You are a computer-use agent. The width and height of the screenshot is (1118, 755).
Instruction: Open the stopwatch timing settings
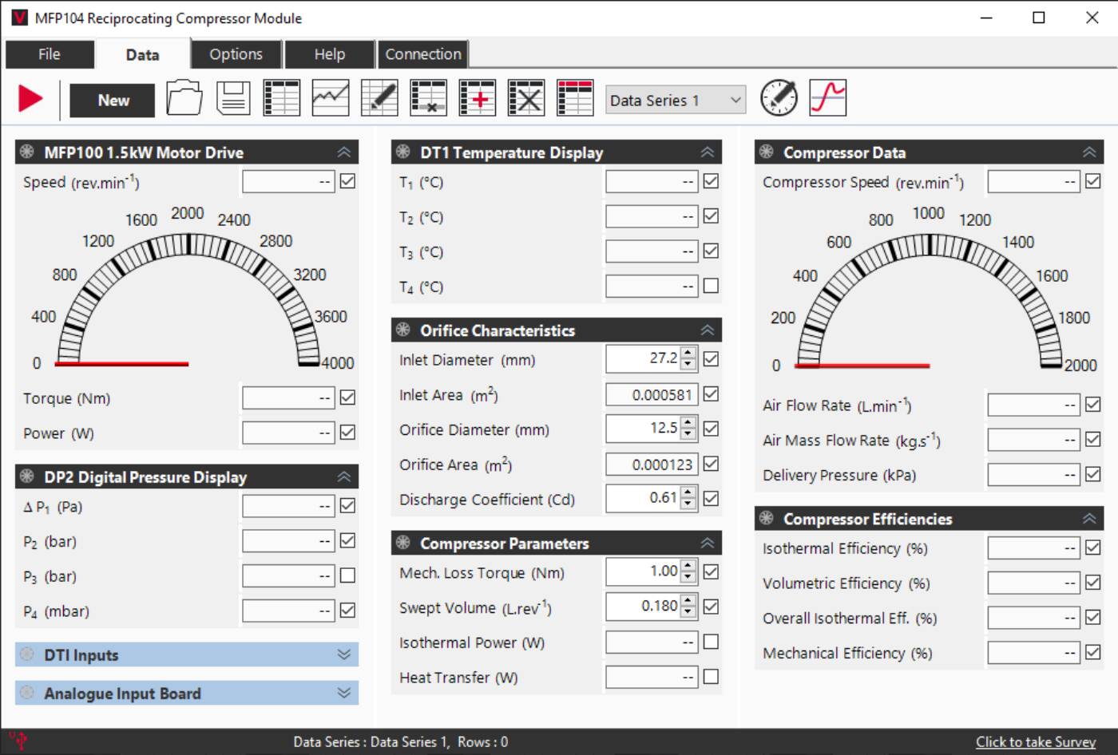point(779,97)
